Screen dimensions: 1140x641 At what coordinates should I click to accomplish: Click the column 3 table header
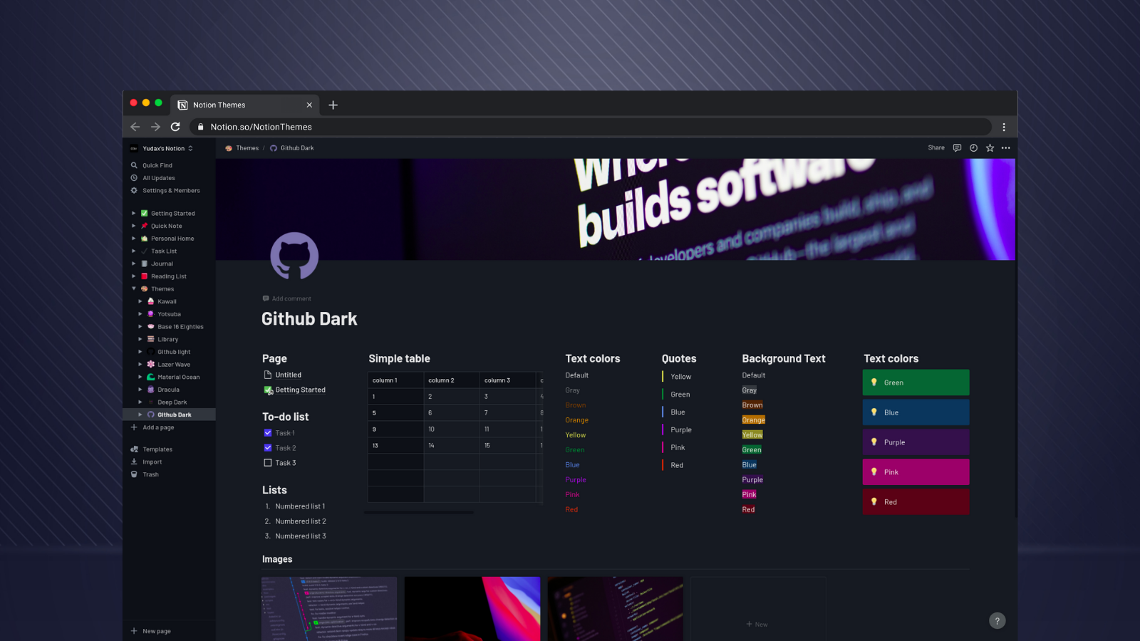pos(507,380)
